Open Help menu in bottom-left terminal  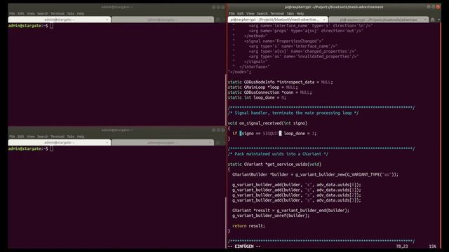(x=81, y=136)
